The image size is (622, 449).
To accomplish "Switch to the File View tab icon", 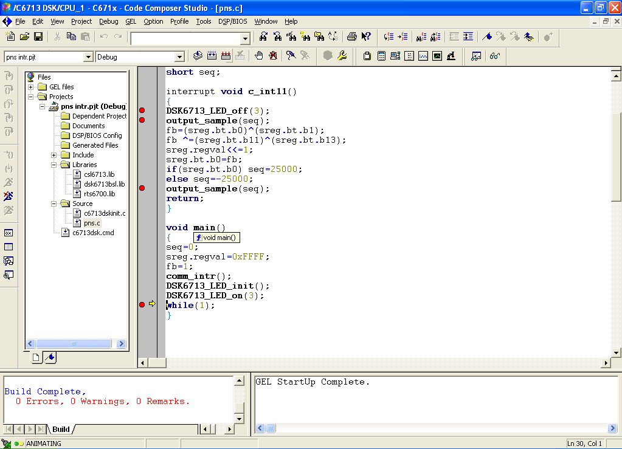I will (36, 357).
